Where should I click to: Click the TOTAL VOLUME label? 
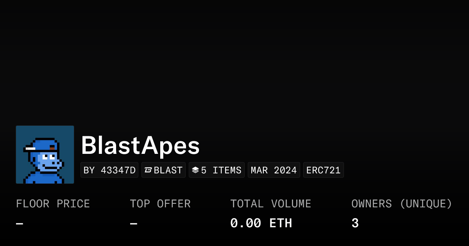(270, 204)
